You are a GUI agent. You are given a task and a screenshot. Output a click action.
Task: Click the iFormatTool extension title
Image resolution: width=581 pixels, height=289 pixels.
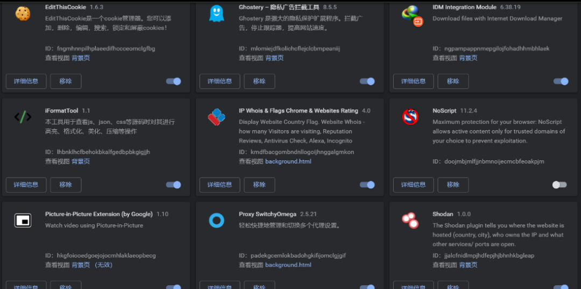pyautogui.click(x=61, y=110)
